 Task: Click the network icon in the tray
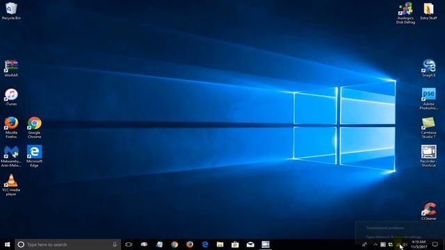click(x=398, y=244)
